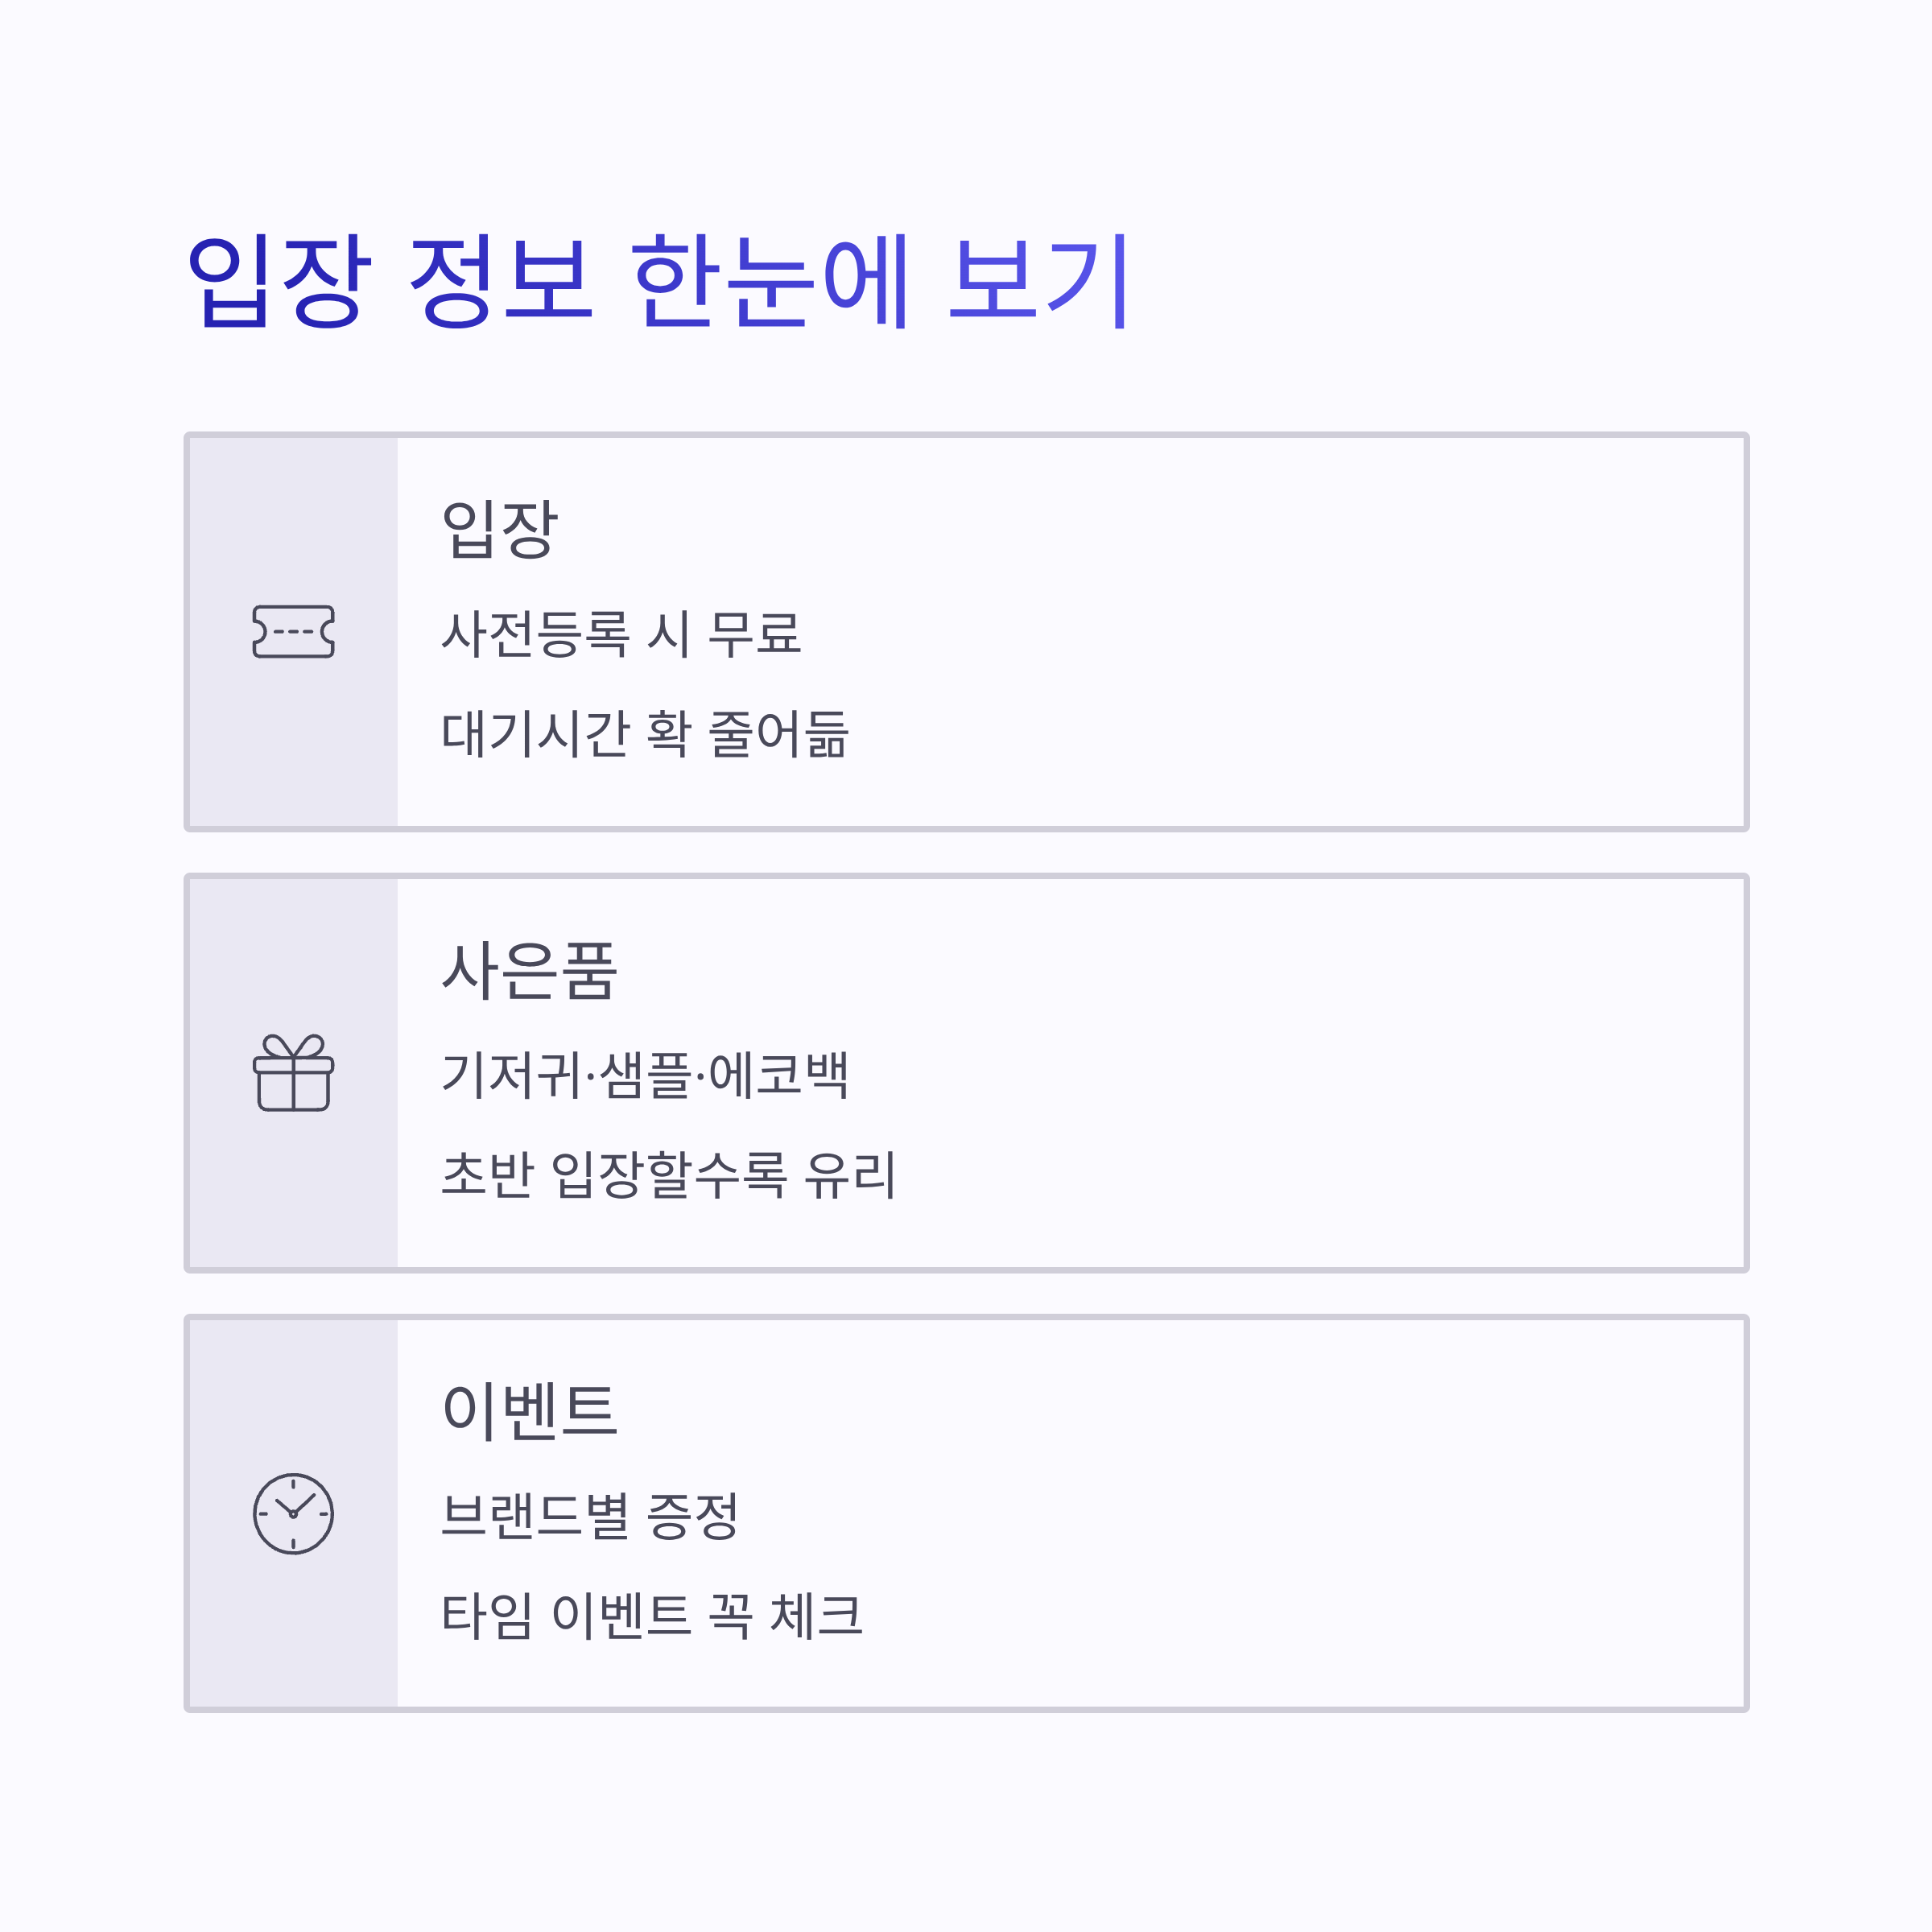Screen dimensions: 1932x1932
Task: Select the 사은품 card heading
Action: (x=529, y=969)
